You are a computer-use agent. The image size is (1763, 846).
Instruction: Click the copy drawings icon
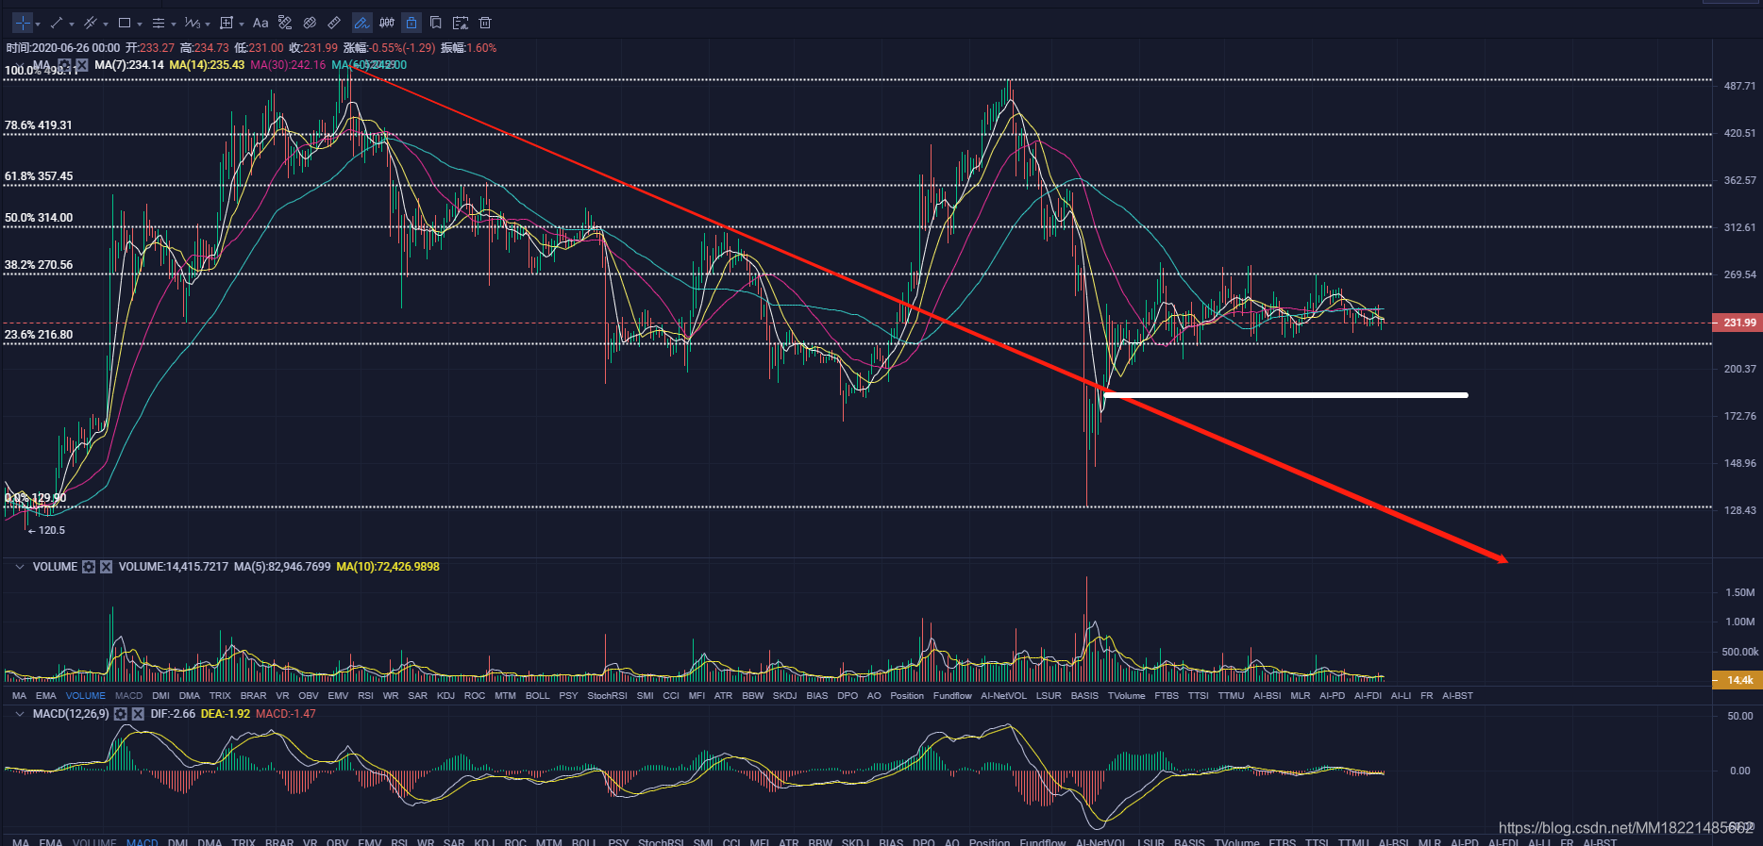(436, 23)
